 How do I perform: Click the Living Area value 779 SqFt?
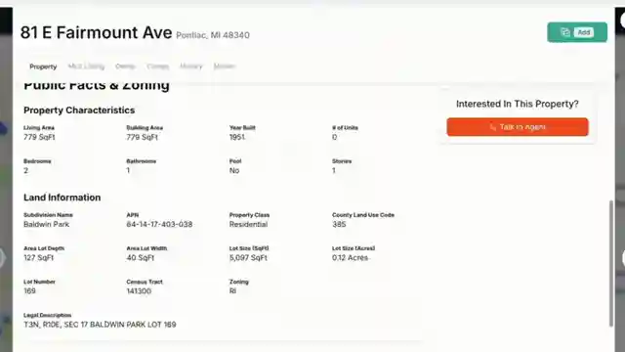39,137
